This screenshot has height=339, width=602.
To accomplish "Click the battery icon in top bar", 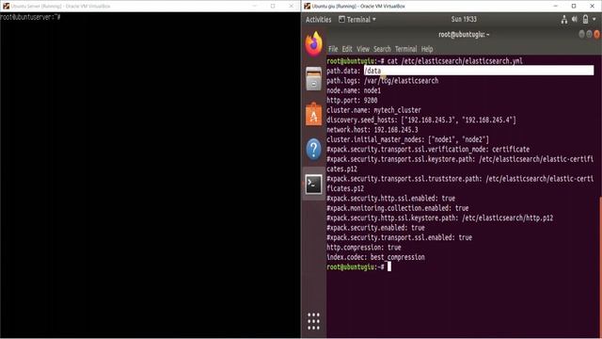I will (x=585, y=19).
